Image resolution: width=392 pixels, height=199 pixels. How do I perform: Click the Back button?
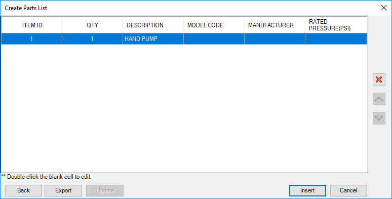pyautogui.click(x=23, y=190)
